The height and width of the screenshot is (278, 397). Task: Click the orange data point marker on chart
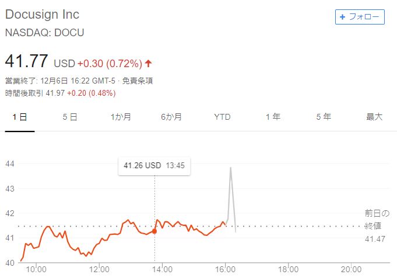154,231
